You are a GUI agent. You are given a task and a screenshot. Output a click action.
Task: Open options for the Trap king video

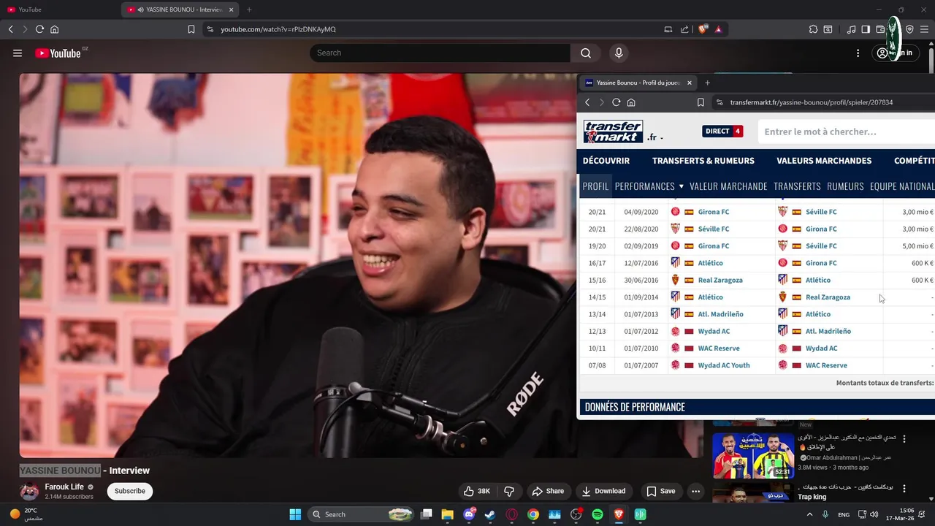904,488
